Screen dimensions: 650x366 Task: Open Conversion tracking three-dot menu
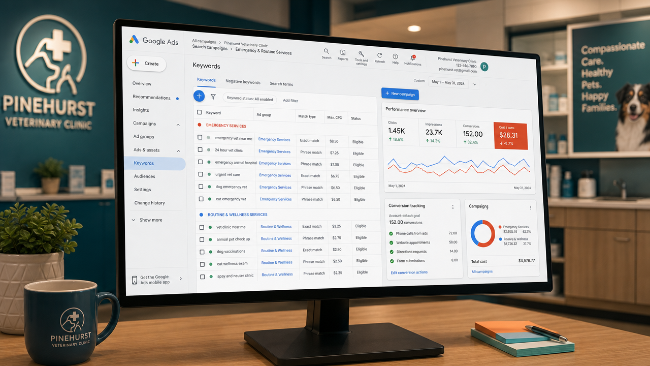point(453,207)
